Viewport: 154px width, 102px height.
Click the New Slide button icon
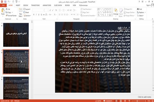pos(21,10)
